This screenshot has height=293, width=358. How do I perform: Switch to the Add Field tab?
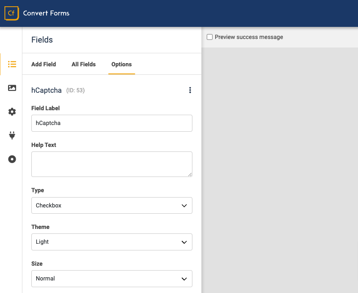[43, 64]
